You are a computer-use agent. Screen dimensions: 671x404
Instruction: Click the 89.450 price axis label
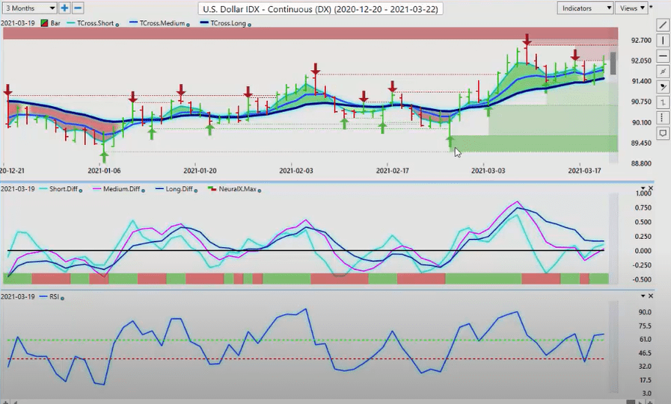[x=641, y=143]
